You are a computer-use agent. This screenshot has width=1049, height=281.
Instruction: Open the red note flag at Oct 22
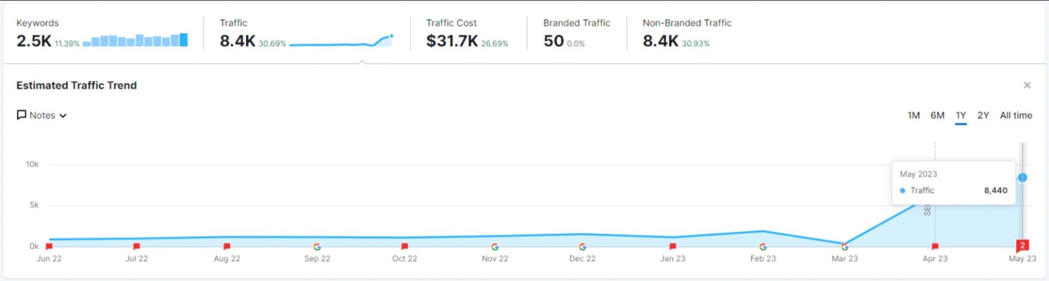pyautogui.click(x=405, y=247)
